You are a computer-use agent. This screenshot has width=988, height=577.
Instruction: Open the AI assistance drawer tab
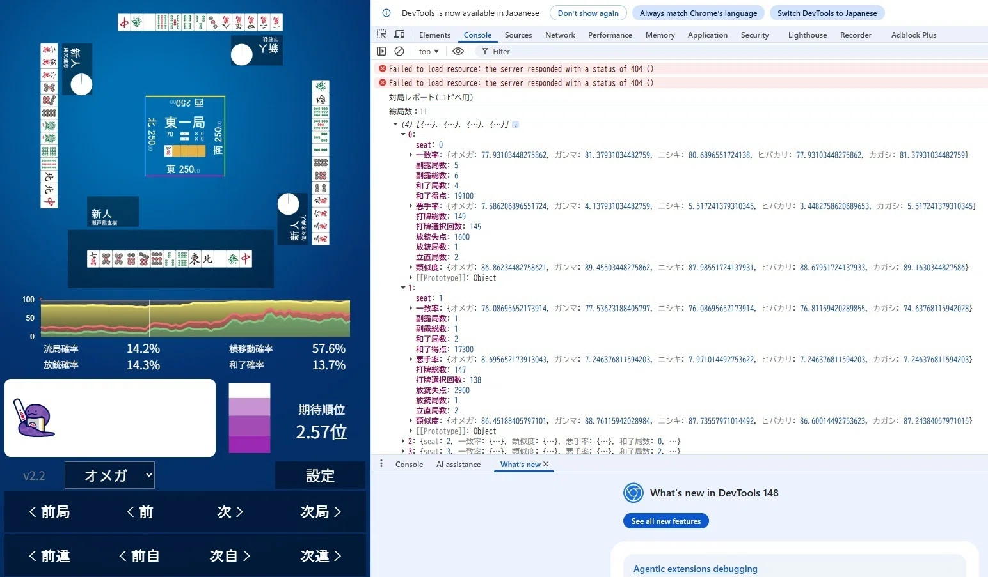[x=458, y=465]
